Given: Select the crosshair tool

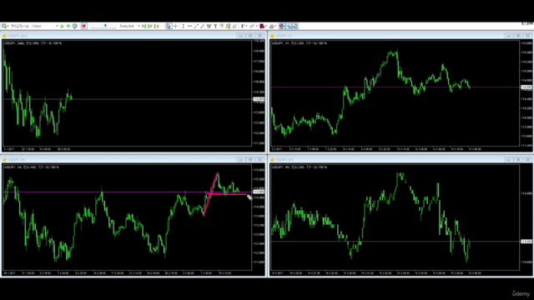Looking at the screenshot, I should (176, 26).
